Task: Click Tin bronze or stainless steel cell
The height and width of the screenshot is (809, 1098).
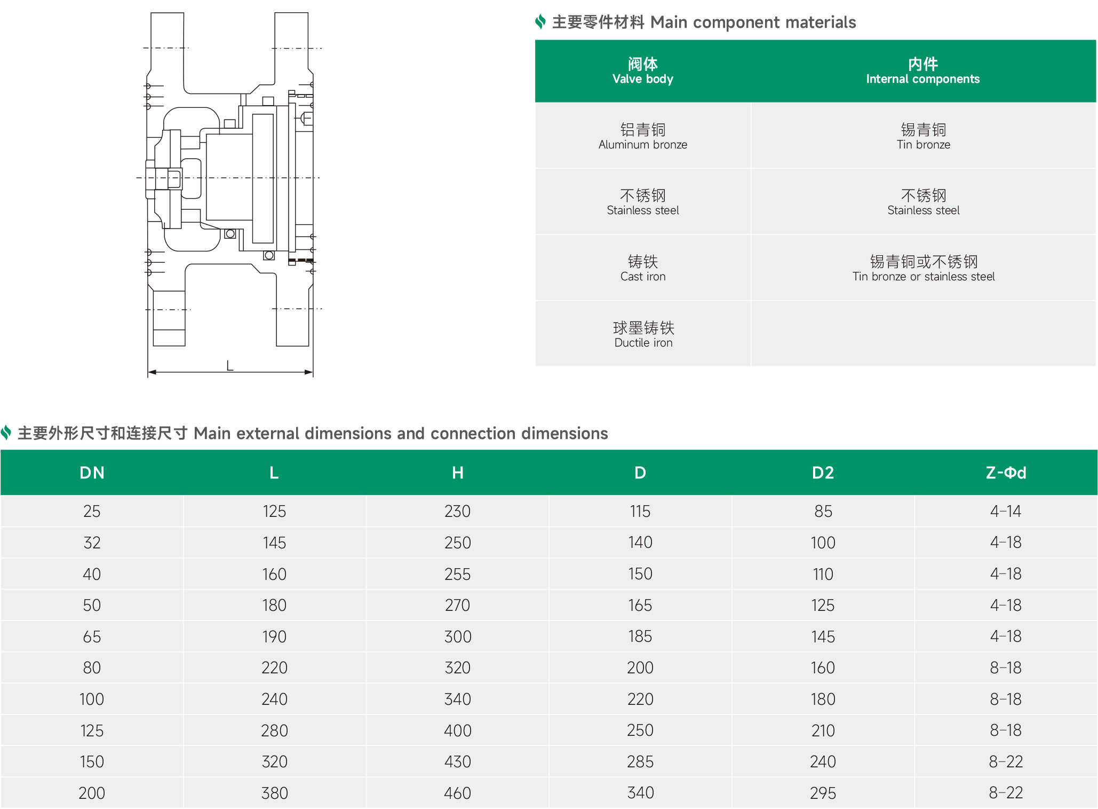Action: click(x=923, y=268)
